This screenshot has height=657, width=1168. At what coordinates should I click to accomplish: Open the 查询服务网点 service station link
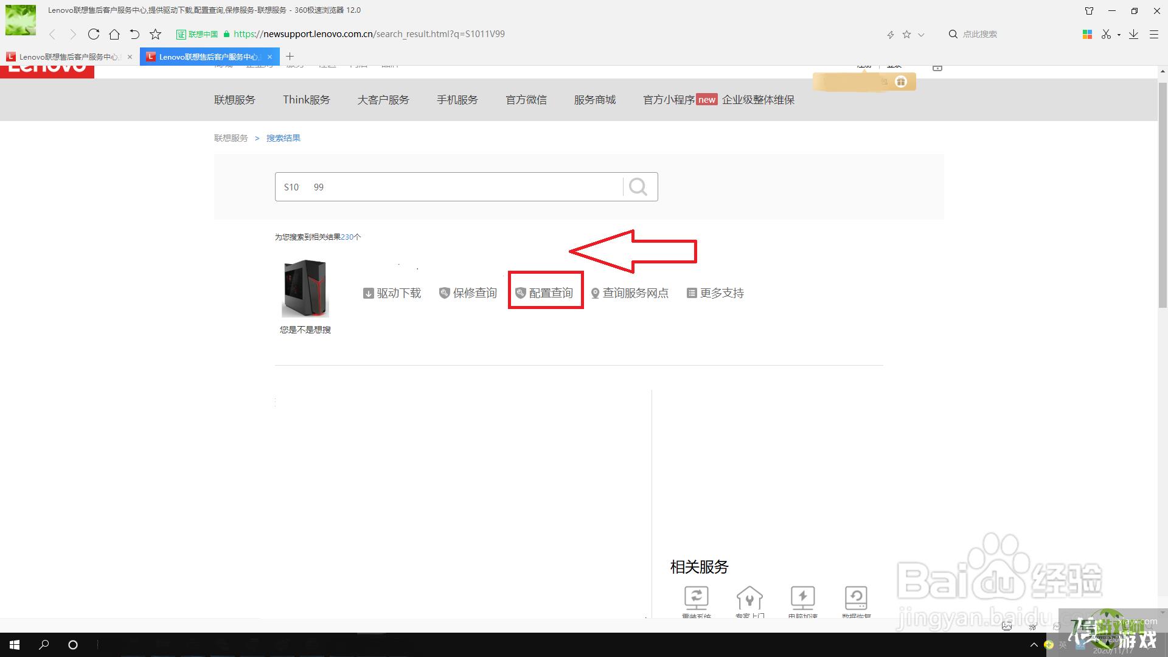click(630, 293)
